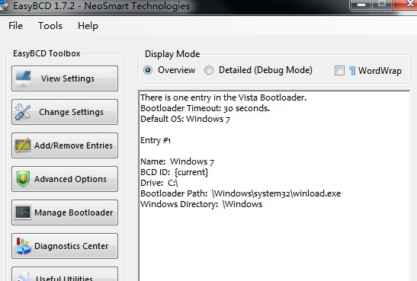
Task: Select the Overview radio button
Action: (x=148, y=70)
